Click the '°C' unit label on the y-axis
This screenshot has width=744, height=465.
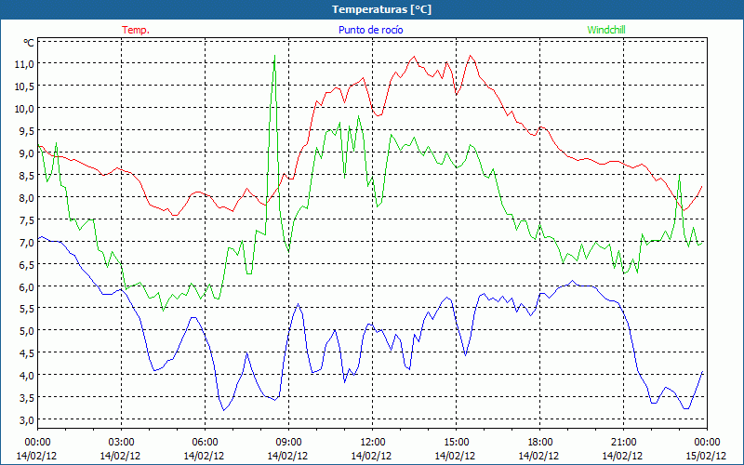(x=29, y=43)
